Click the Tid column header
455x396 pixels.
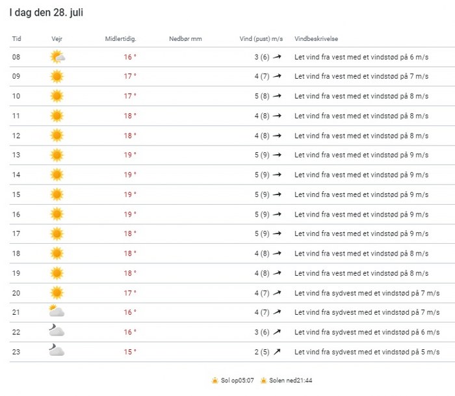tap(16, 39)
